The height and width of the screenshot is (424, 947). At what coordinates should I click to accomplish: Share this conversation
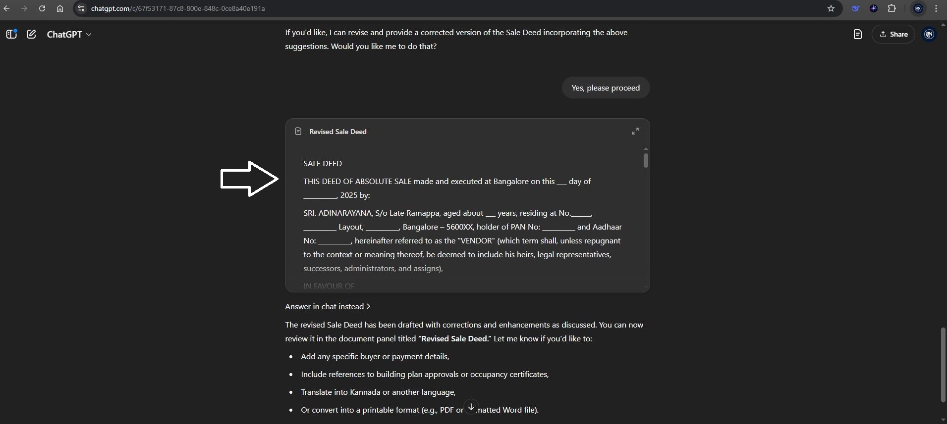(893, 34)
